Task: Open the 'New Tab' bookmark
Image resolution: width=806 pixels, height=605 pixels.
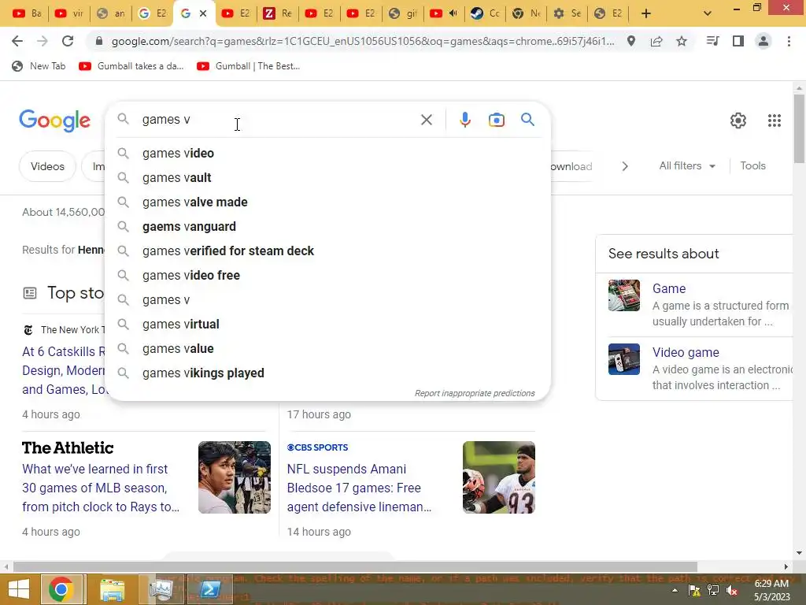Action: click(39, 66)
